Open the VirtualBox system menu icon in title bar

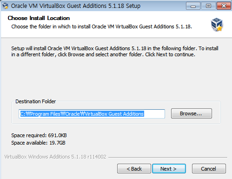[x=5, y=6]
